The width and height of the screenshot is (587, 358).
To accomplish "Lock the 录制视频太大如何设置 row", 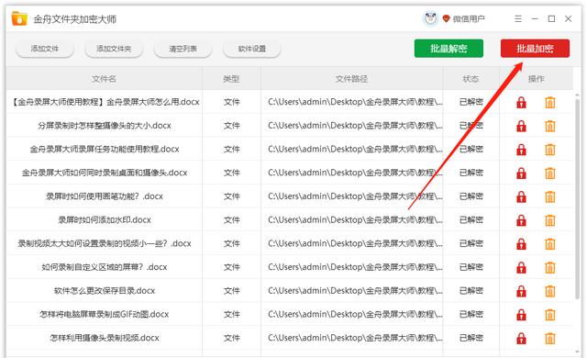I will pyautogui.click(x=521, y=244).
